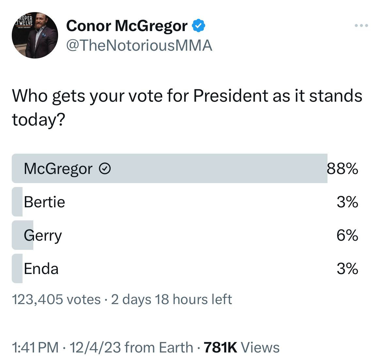The image size is (382, 360).
Task: Open Conor McGregor's profile picture
Action: (35, 35)
